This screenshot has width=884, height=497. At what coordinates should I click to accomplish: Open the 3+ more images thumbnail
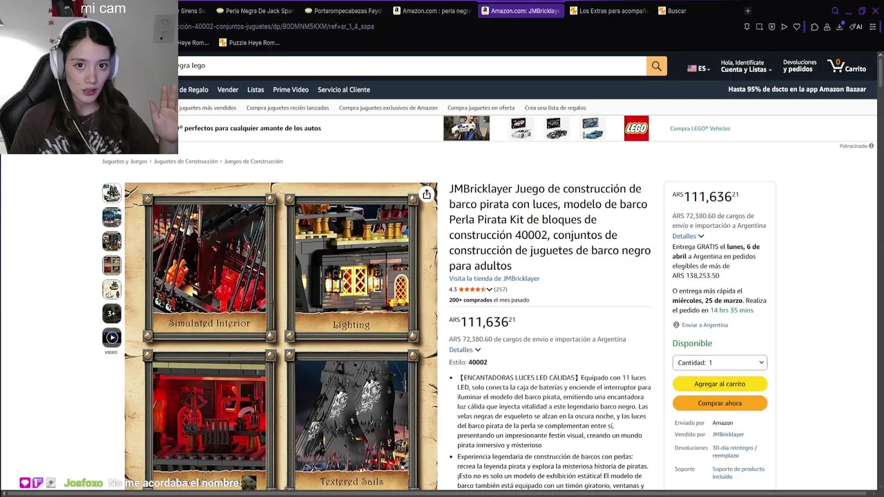111,313
